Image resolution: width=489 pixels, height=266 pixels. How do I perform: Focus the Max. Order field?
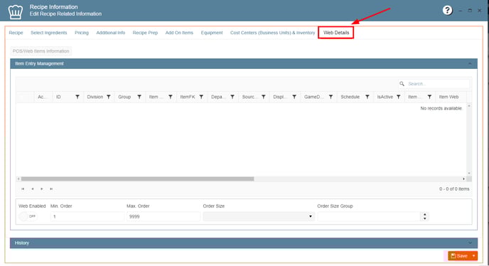pos(163,216)
